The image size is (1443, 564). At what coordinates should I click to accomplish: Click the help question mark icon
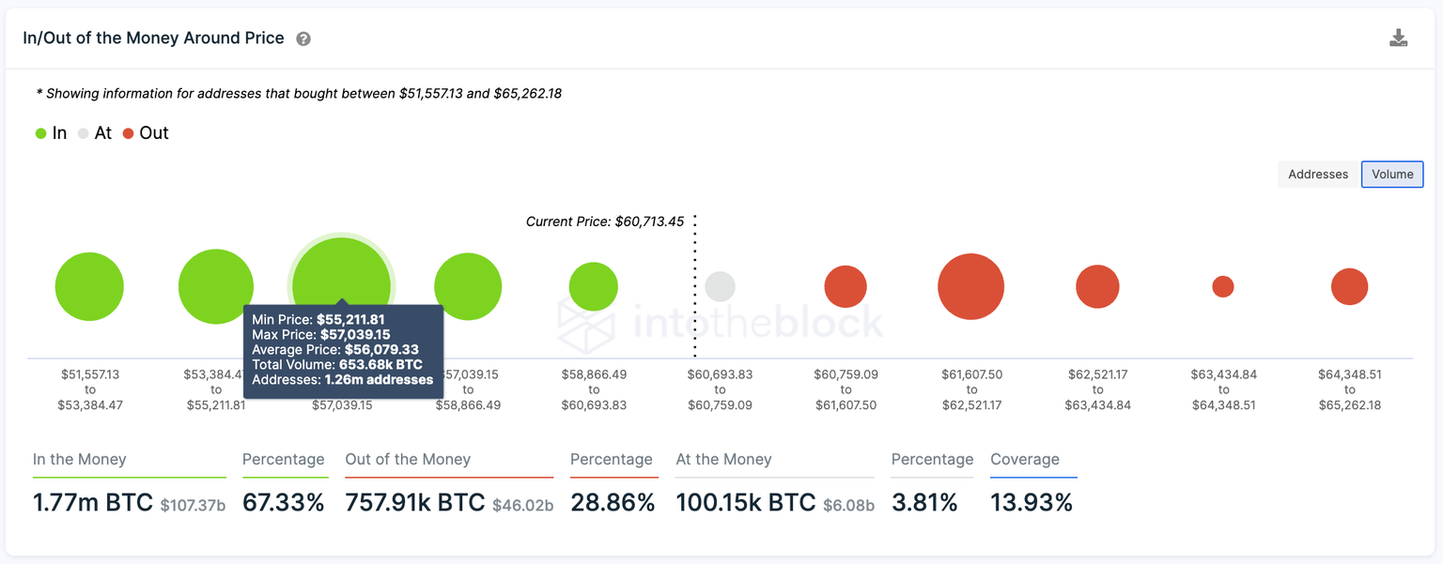pyautogui.click(x=303, y=39)
